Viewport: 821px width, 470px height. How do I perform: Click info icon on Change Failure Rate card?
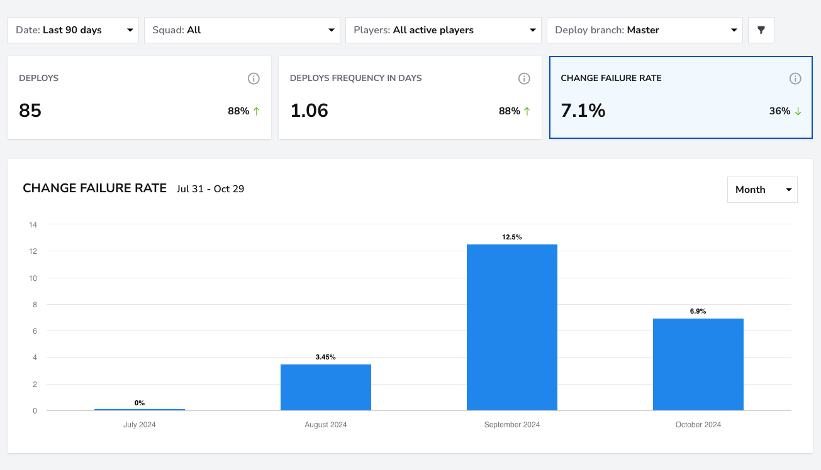click(795, 79)
